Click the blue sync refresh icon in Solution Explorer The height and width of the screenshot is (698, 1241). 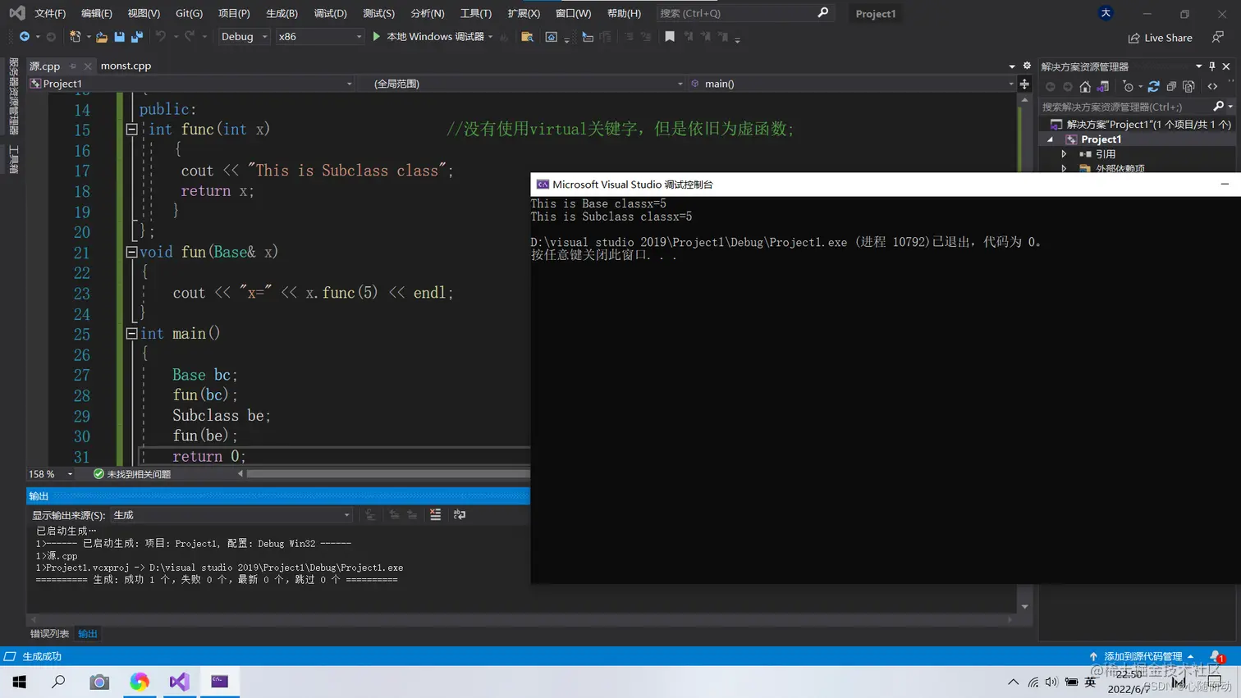pyautogui.click(x=1153, y=87)
